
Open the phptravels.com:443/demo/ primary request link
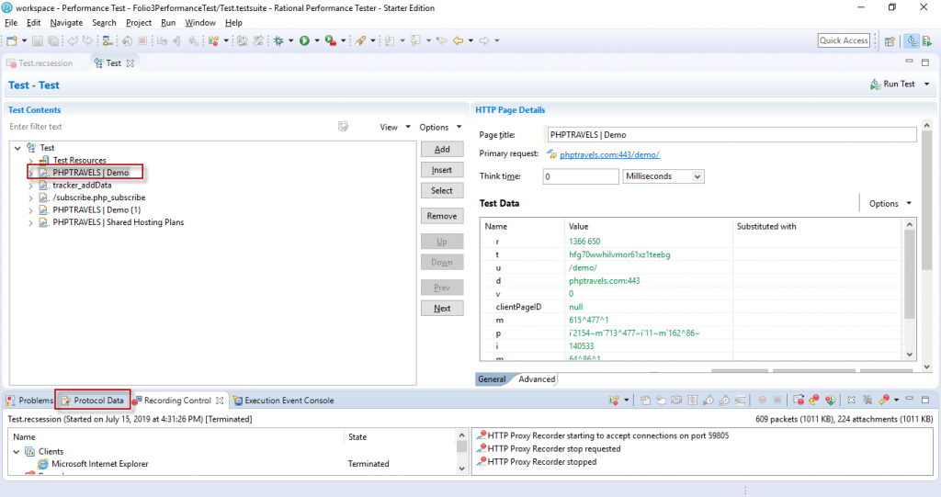pyautogui.click(x=609, y=154)
